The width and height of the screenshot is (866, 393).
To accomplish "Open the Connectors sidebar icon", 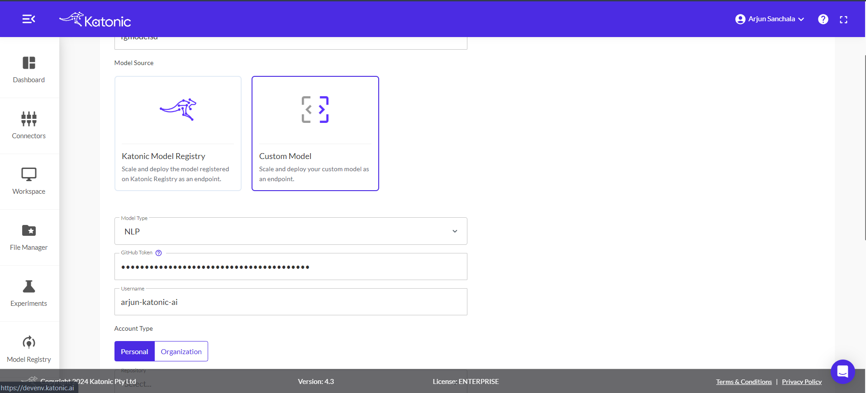I will pyautogui.click(x=29, y=119).
